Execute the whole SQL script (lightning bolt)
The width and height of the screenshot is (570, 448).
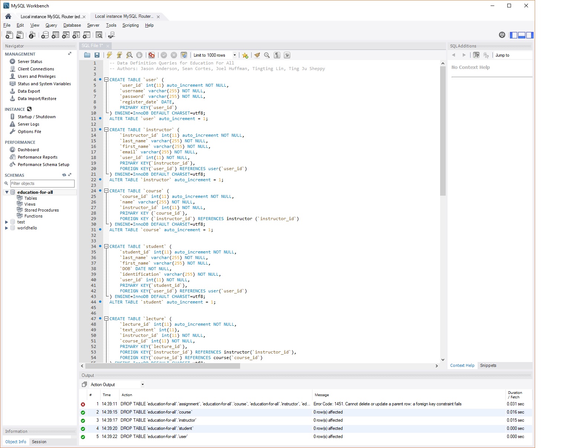pyautogui.click(x=109, y=55)
